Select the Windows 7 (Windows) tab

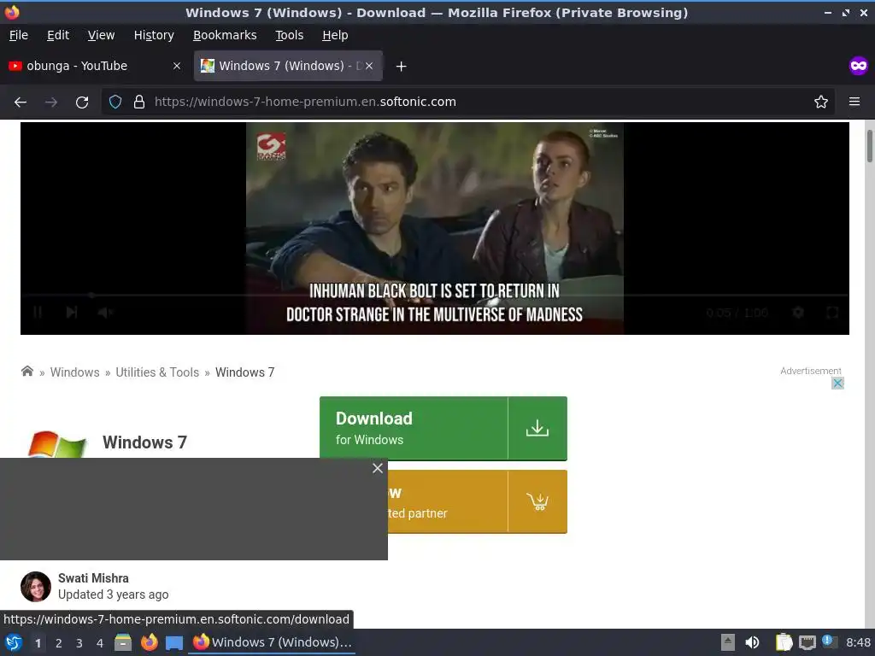coord(288,66)
